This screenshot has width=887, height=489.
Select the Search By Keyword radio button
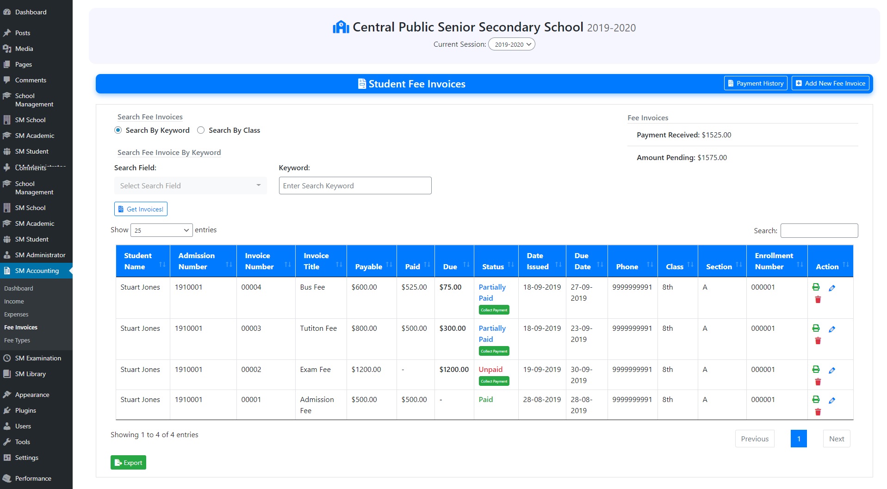[x=118, y=130]
